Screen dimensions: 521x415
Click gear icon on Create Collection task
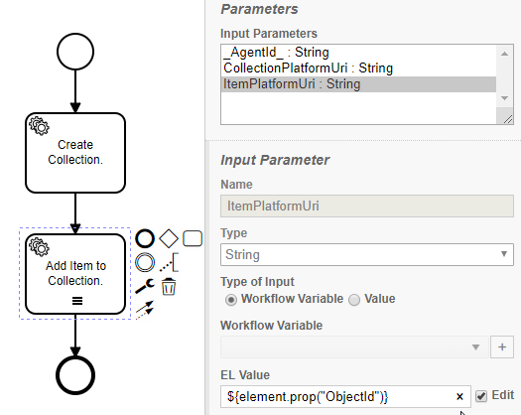[x=40, y=126]
